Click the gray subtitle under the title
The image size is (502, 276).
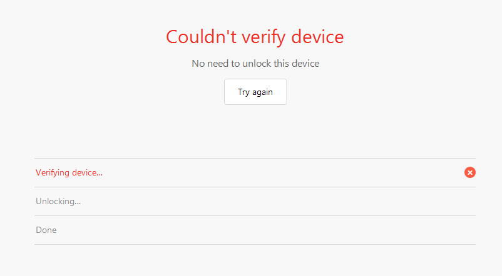click(x=255, y=63)
